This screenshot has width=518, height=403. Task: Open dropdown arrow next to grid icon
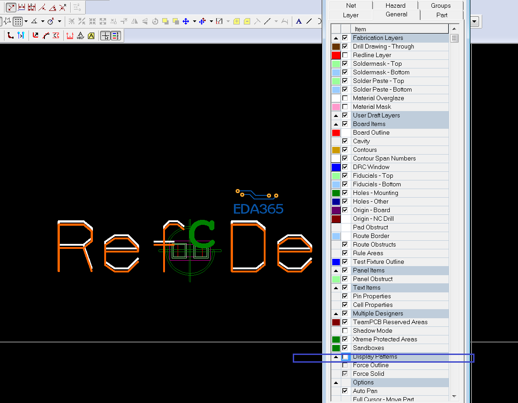[x=26, y=21]
